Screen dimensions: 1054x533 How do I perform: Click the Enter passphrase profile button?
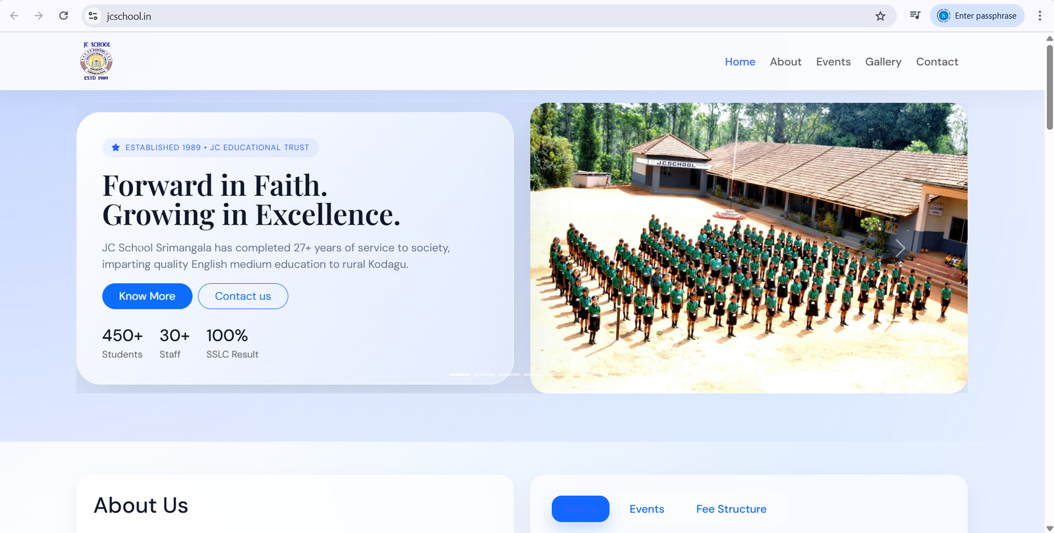tap(977, 16)
